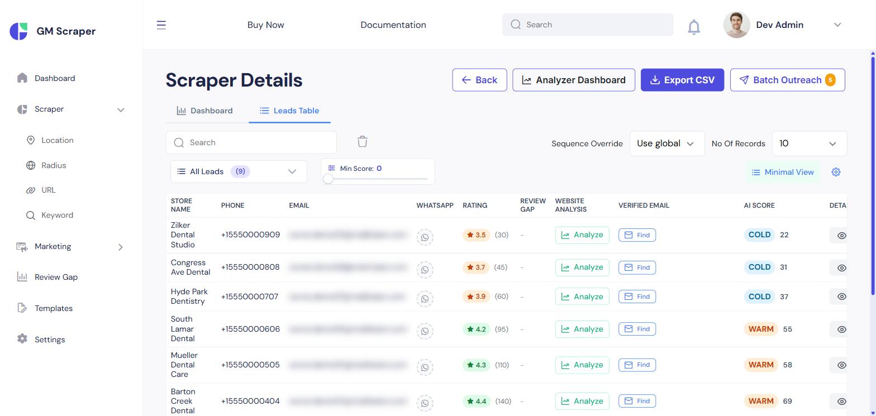The image size is (876, 416).
Task: View details eye icon for Hyde Park Dentistry
Action: tap(841, 297)
